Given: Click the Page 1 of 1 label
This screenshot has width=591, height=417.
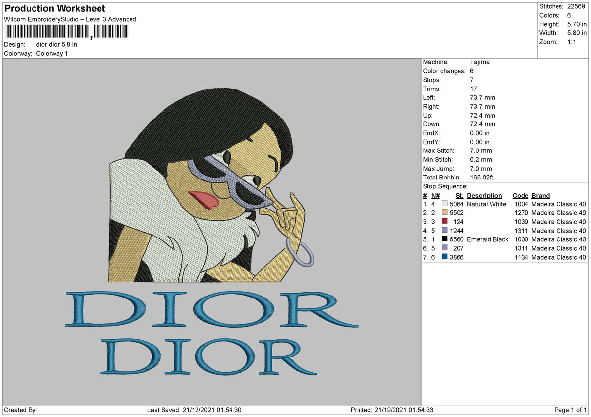Looking at the screenshot, I should [570, 410].
